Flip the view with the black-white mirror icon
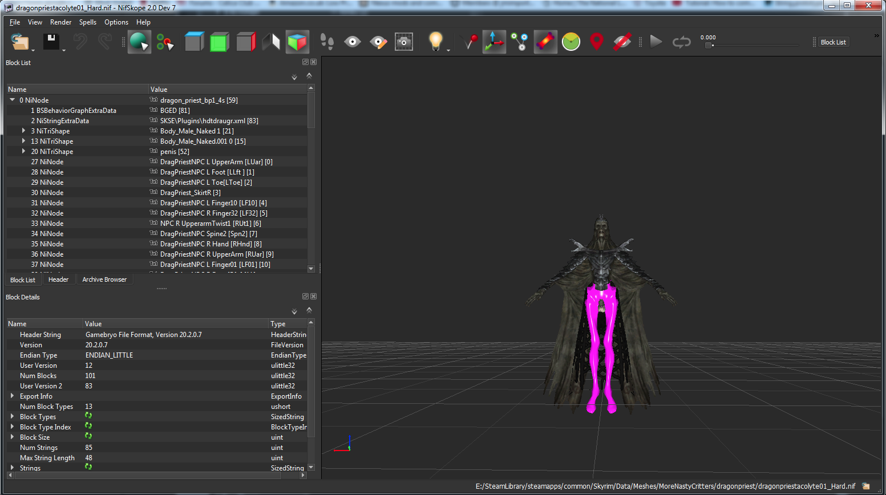This screenshot has width=886, height=495. coord(271,42)
